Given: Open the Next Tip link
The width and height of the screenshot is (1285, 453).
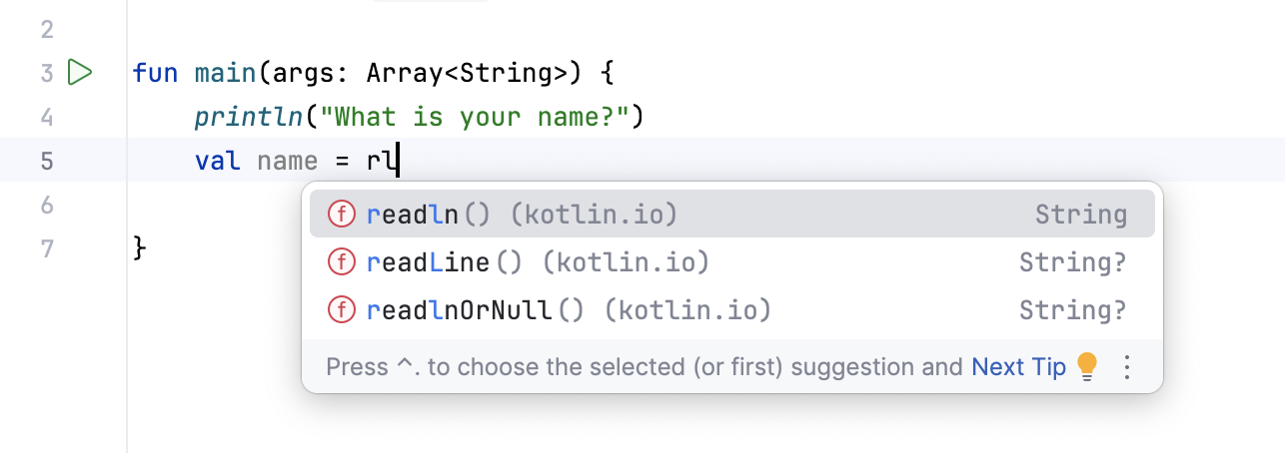Looking at the screenshot, I should pos(1018,367).
